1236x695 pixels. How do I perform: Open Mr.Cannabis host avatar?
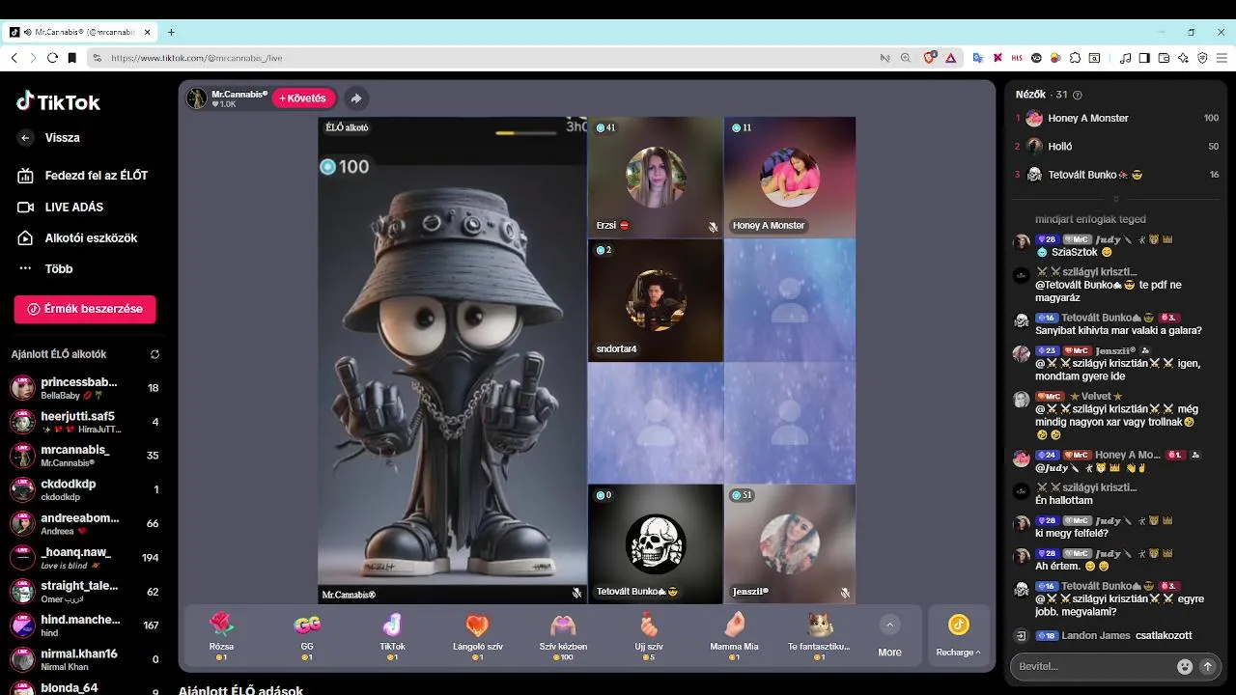197,98
